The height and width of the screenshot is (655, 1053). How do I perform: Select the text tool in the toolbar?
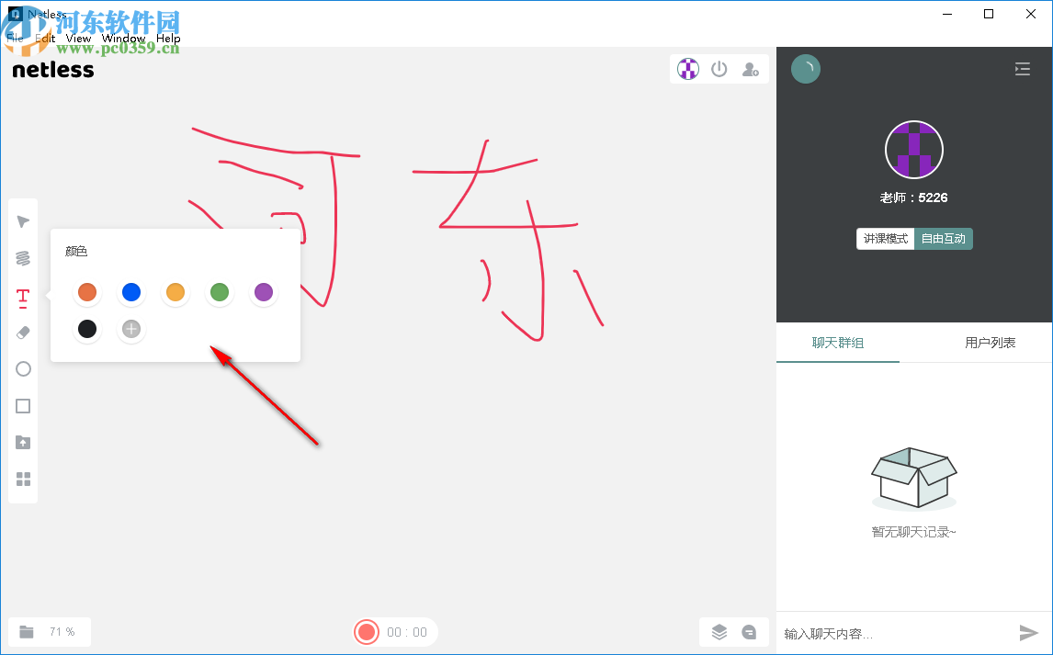click(x=23, y=295)
